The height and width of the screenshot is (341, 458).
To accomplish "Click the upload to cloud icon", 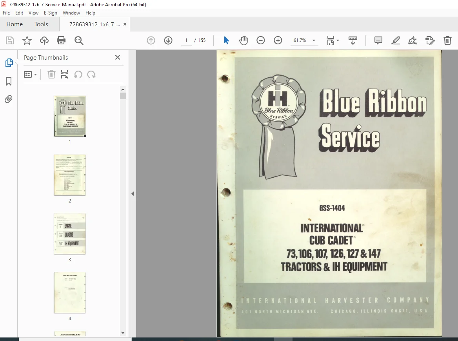I will (x=44, y=40).
